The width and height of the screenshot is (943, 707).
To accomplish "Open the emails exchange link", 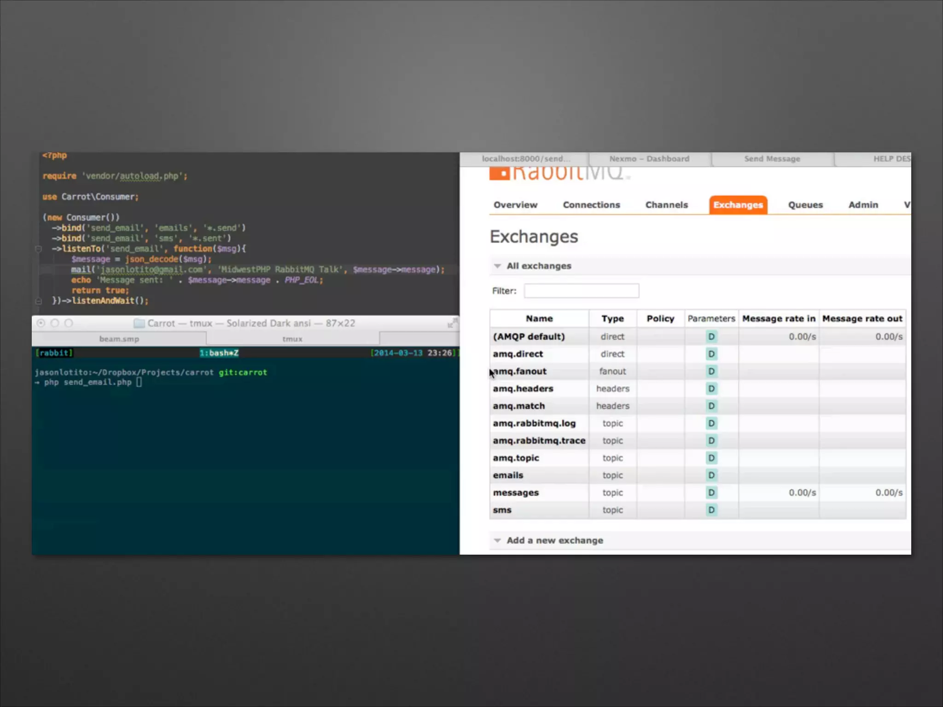I will 508,475.
